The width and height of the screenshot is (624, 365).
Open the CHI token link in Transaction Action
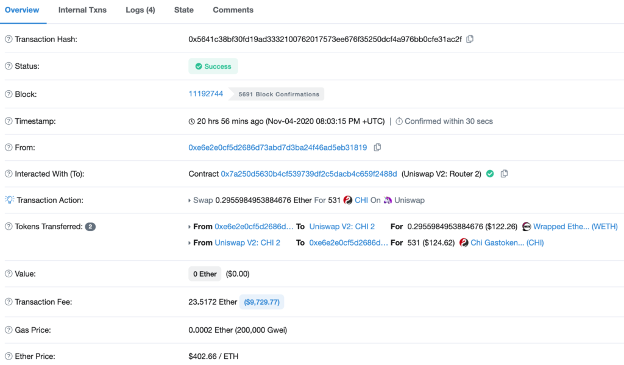(x=361, y=200)
